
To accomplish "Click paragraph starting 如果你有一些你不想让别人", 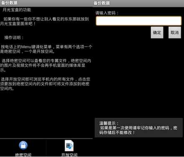I will 44,21.
